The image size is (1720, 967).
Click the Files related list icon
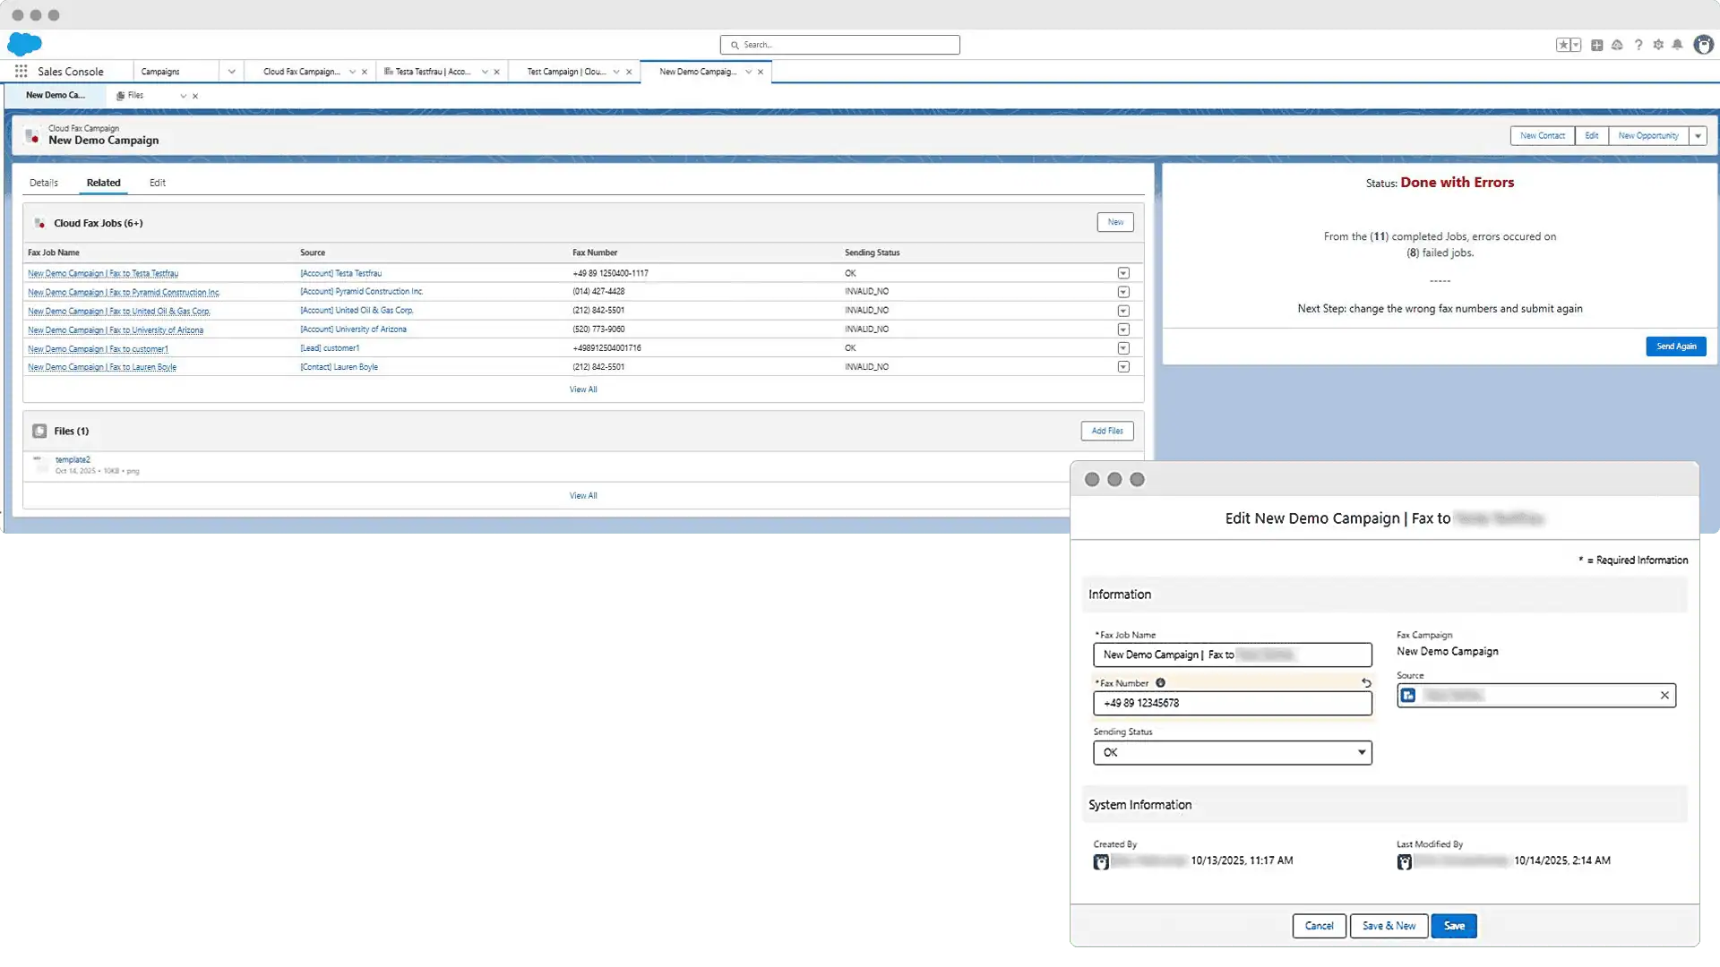tap(39, 431)
